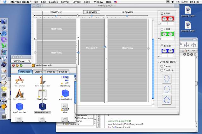Image resolution: width=202 pixels, height=134 pixels.
Task: Click the volume icon in menu bar
Action: (x=173, y=2)
